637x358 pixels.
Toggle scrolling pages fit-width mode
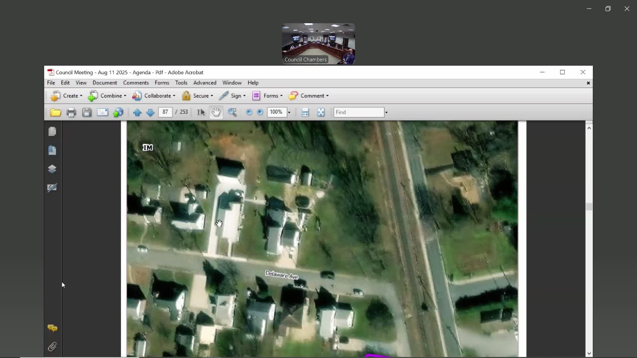click(x=305, y=113)
